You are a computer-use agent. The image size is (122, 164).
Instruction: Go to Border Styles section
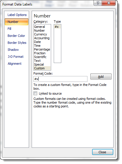pos(17,43)
